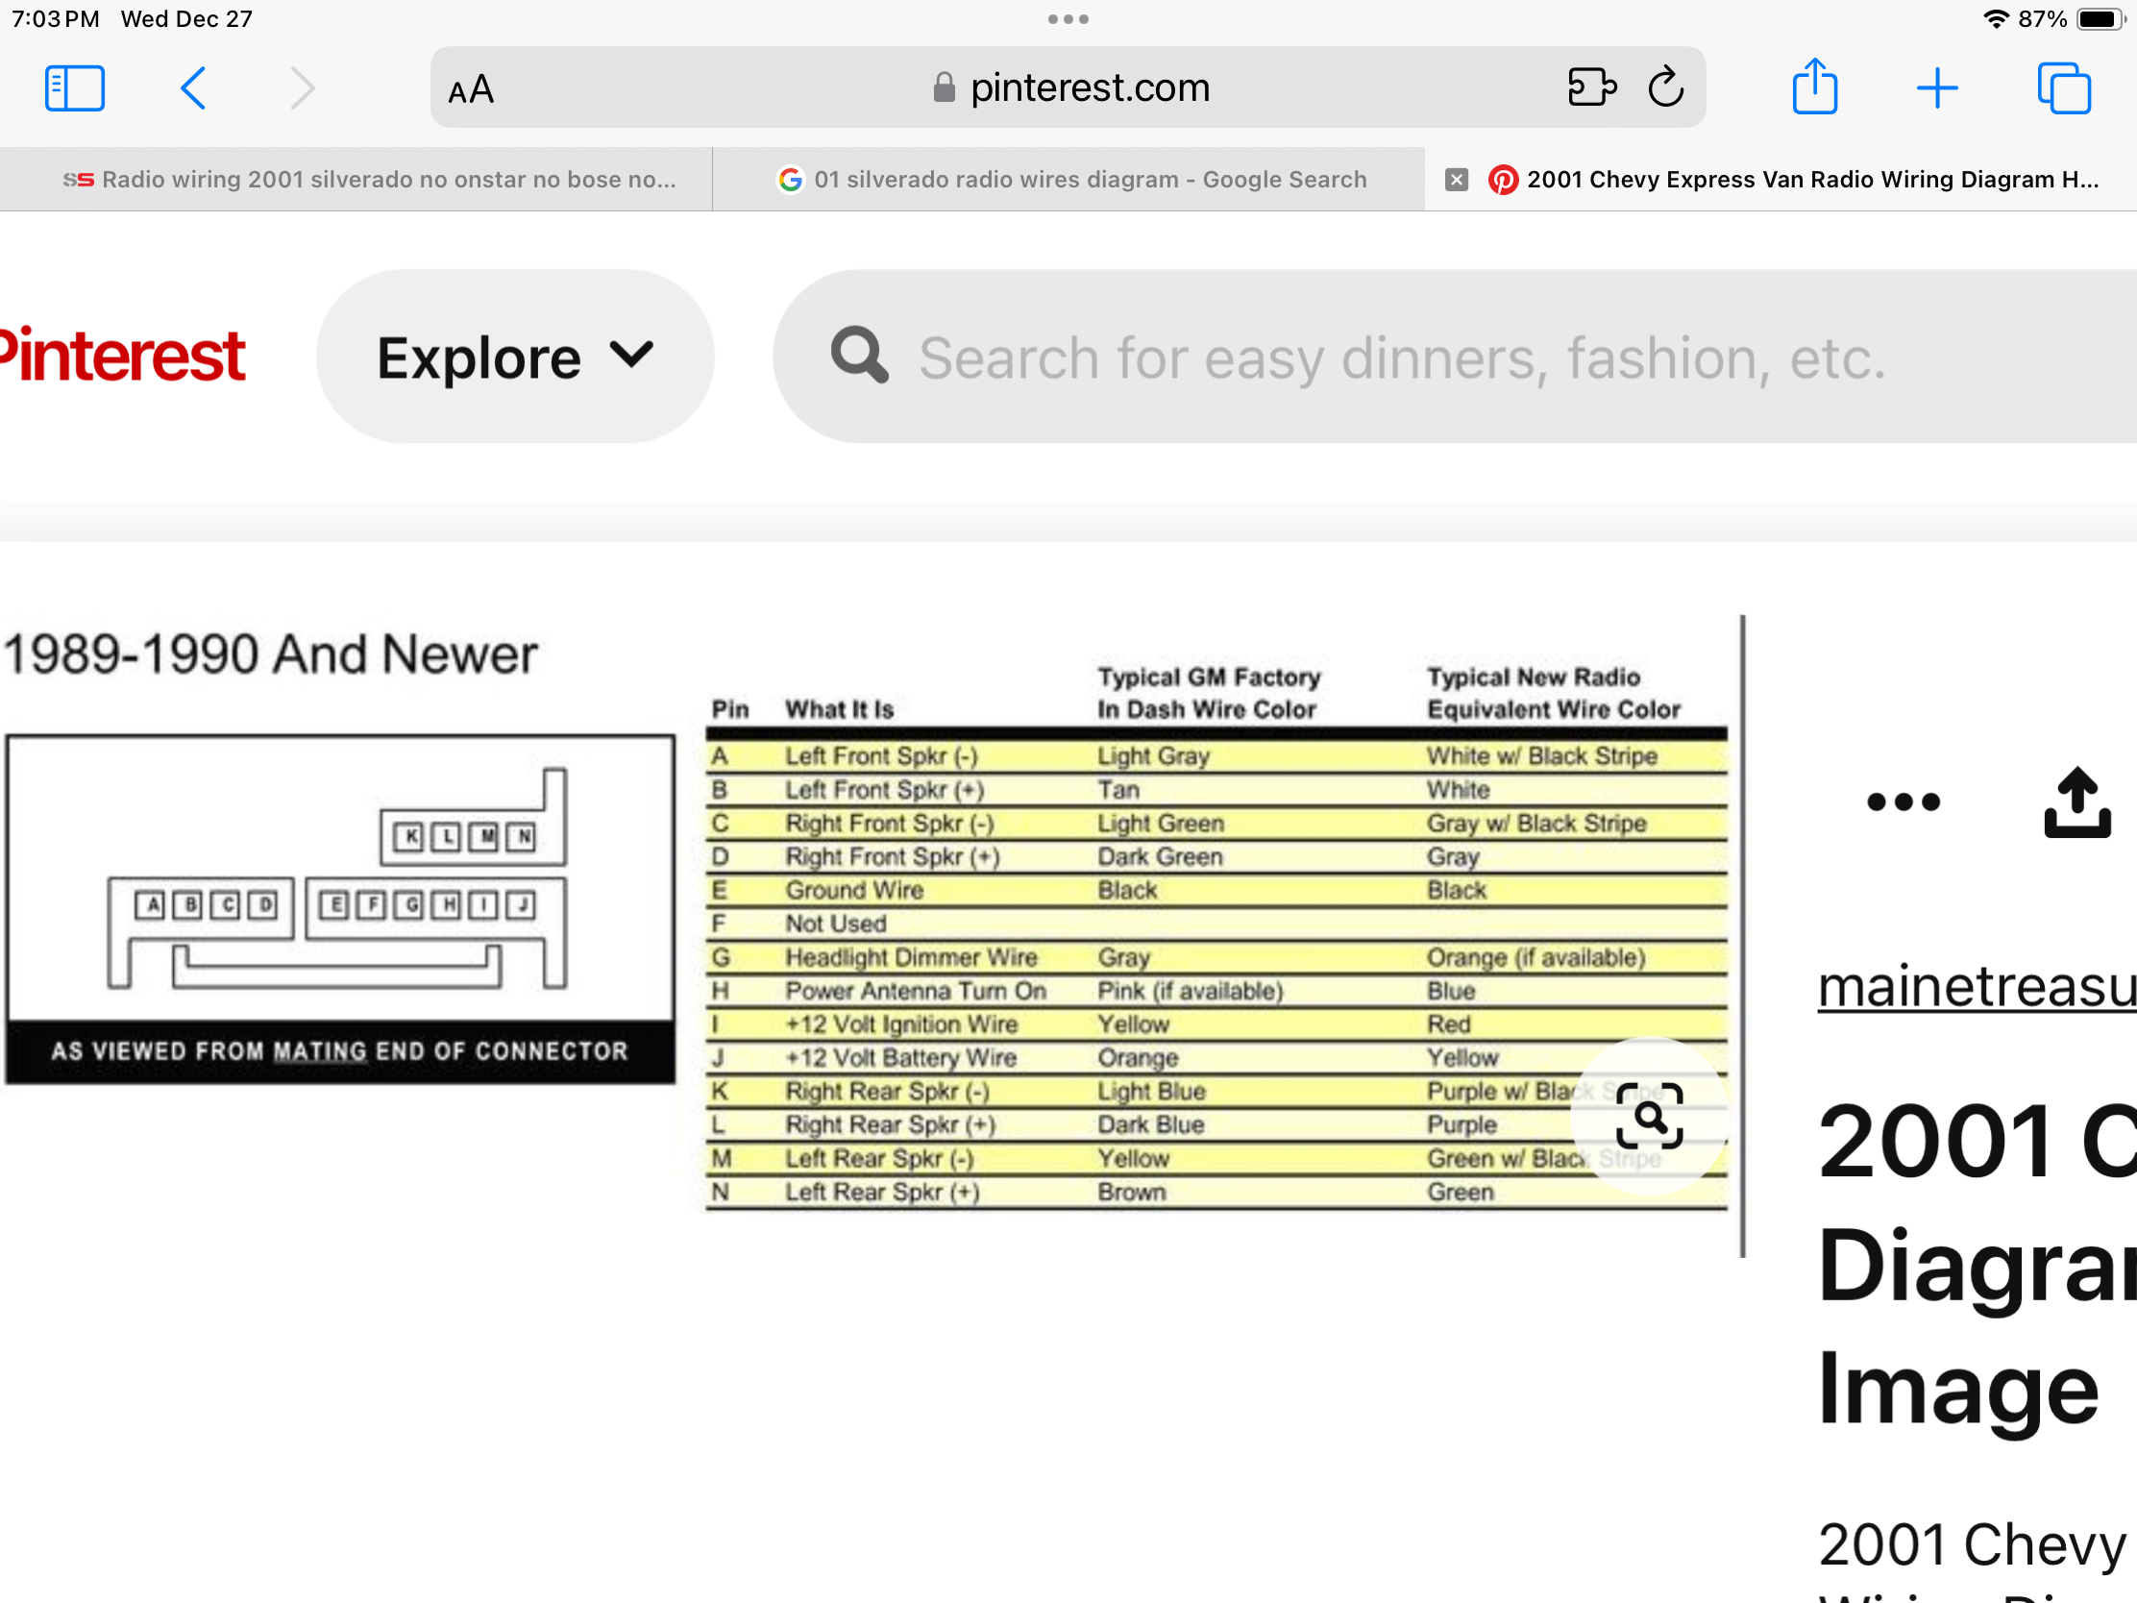Click the '+12 Volt Battery Wire' cell

900,1057
